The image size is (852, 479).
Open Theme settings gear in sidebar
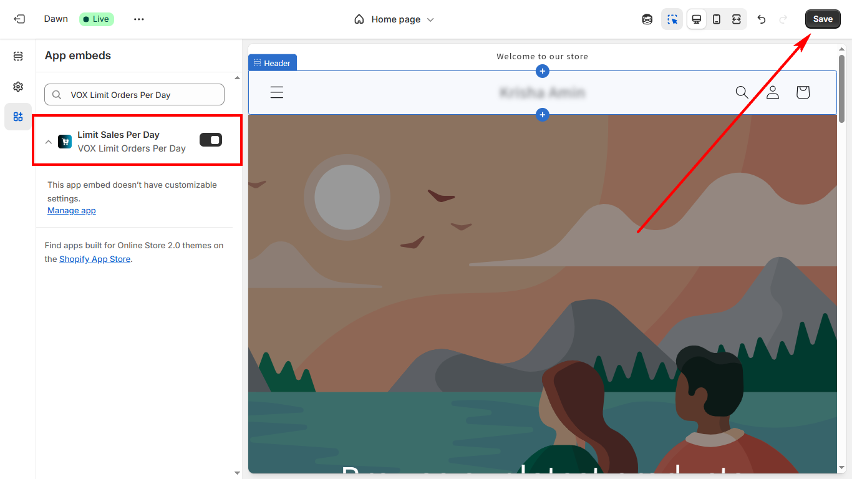coord(18,87)
